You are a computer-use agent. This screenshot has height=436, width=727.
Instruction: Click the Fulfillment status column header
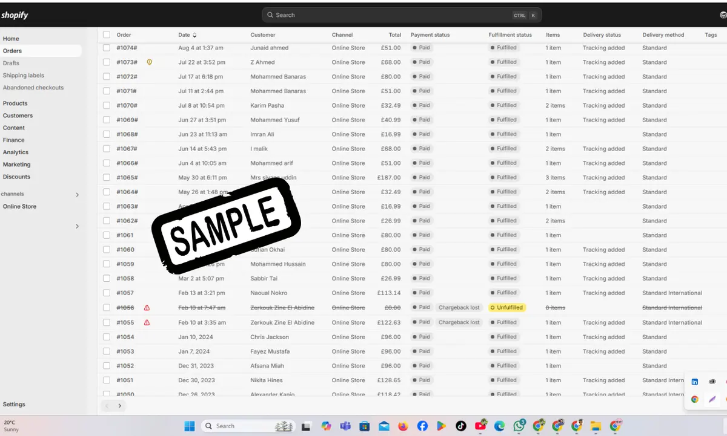(x=510, y=35)
